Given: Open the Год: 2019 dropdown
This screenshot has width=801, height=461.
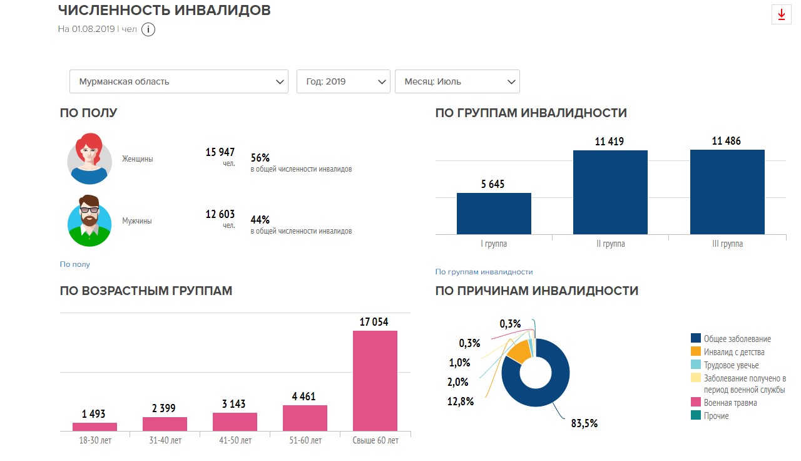Looking at the screenshot, I should tap(343, 81).
